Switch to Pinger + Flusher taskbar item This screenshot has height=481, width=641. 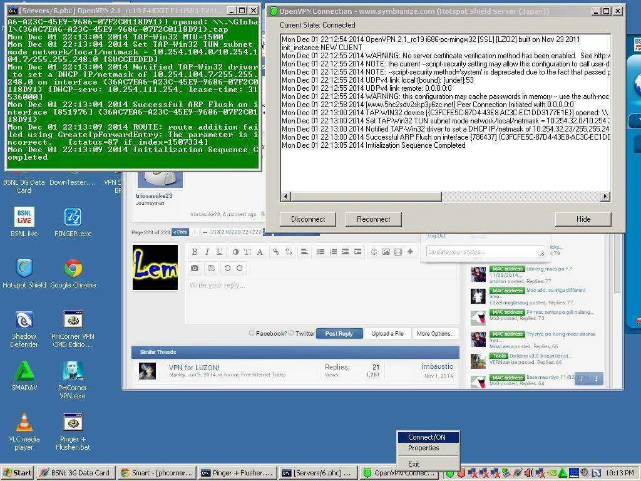[237, 473]
